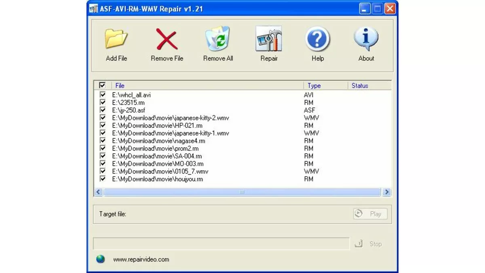This screenshot has width=485, height=273.
Task: Toggle the select-all checkbox in the header
Action: point(103,85)
